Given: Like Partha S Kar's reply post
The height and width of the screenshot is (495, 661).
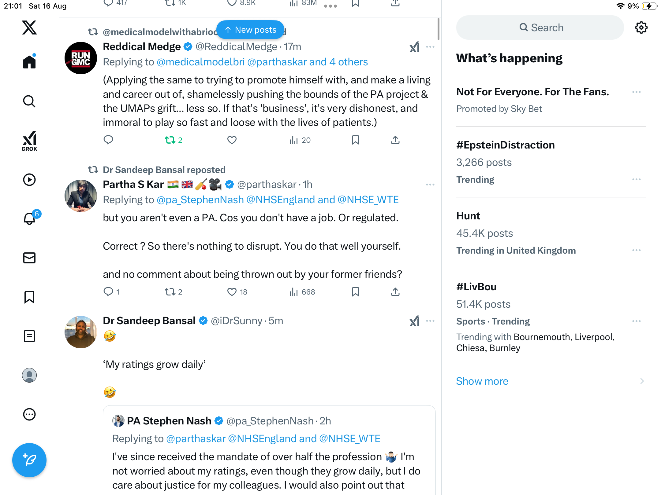Looking at the screenshot, I should [x=232, y=292].
